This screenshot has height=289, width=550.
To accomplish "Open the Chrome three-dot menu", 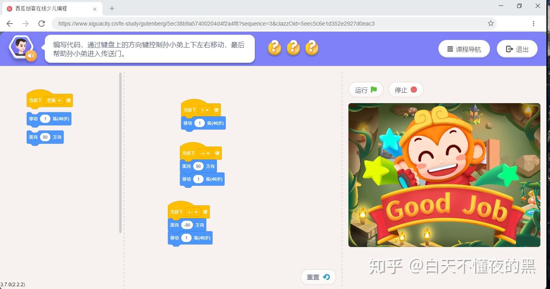I will [534, 24].
